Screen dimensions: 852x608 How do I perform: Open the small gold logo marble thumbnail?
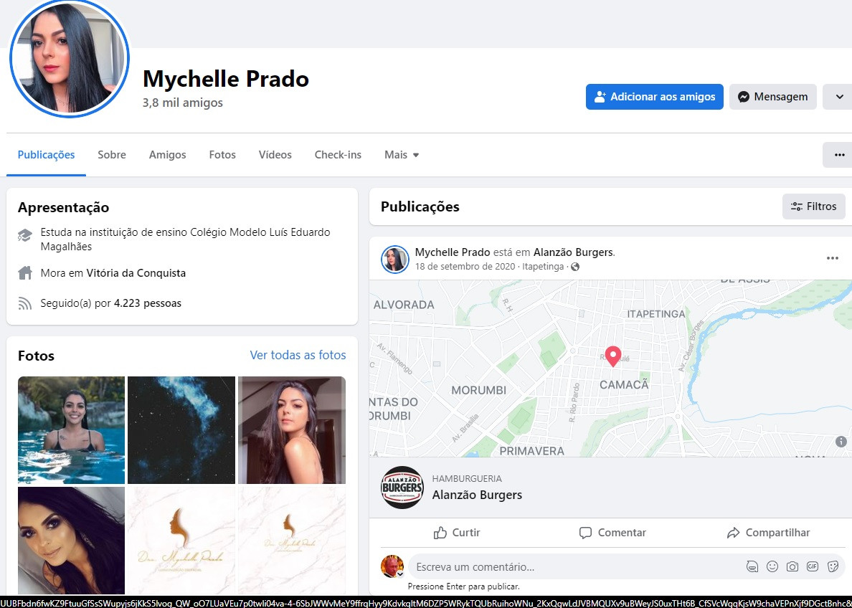tap(292, 540)
